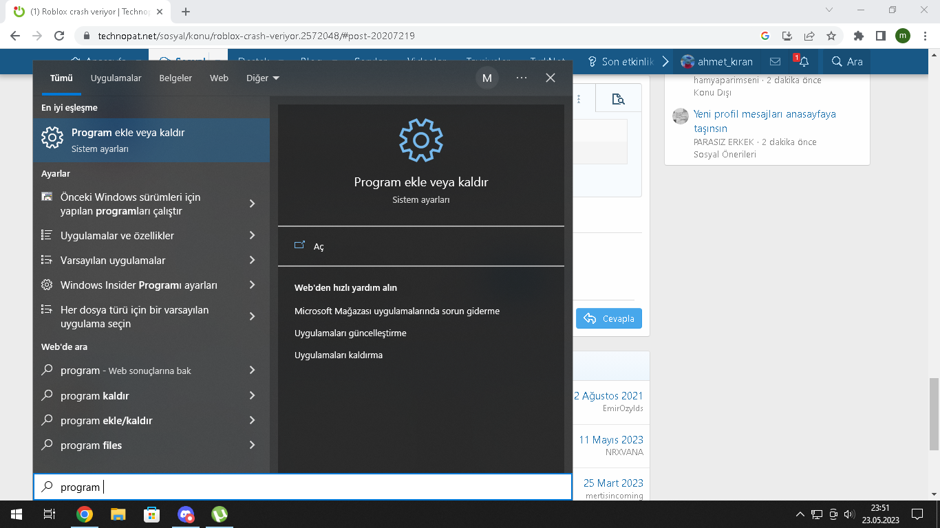
Task: Open uTorrent from the taskbar
Action: pos(220,514)
